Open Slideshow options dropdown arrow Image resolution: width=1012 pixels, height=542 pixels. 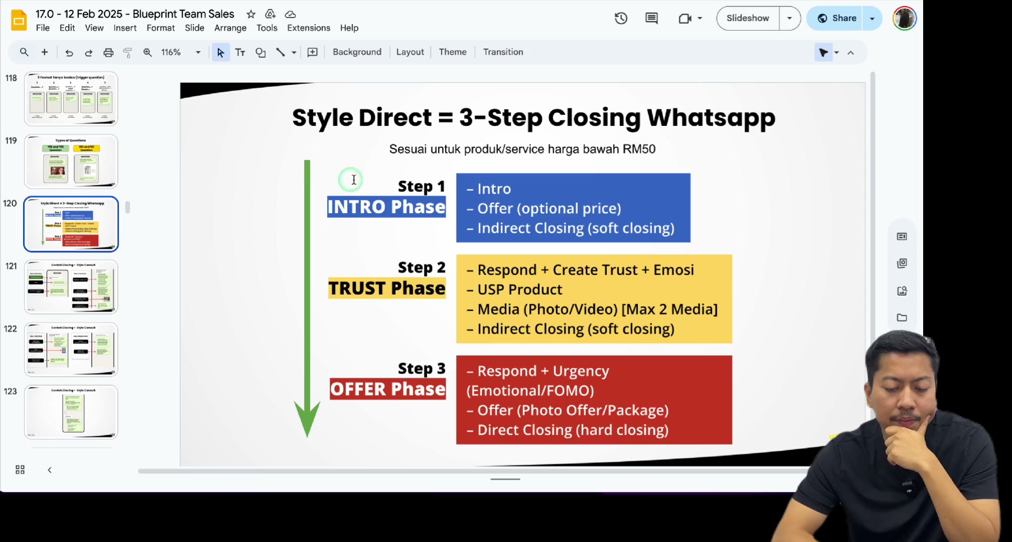pos(790,19)
